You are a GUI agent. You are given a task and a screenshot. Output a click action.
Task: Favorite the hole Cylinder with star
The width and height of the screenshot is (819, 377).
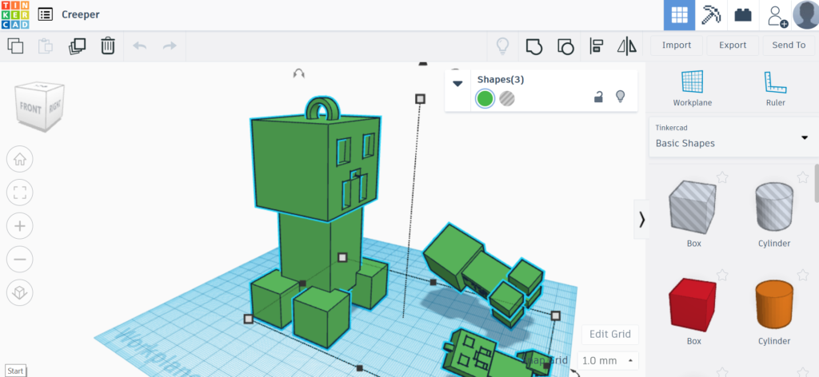tap(803, 177)
